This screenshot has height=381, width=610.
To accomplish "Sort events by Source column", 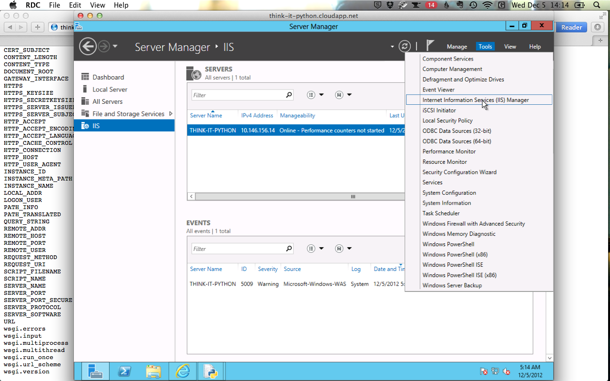I will [x=292, y=269].
